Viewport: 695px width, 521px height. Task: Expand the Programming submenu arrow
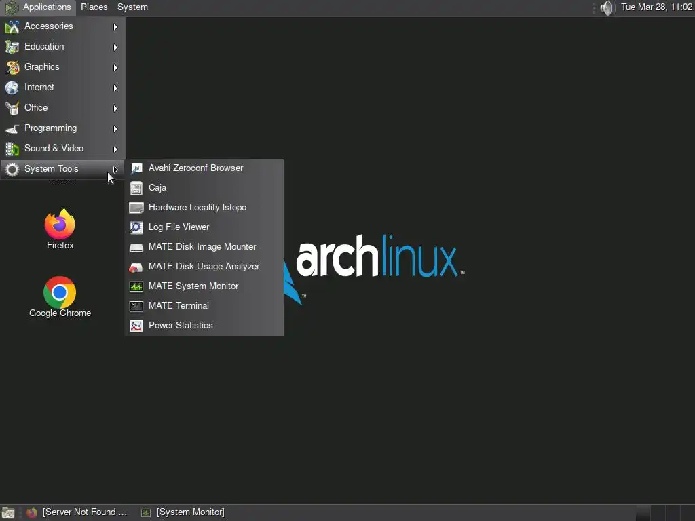(x=115, y=129)
